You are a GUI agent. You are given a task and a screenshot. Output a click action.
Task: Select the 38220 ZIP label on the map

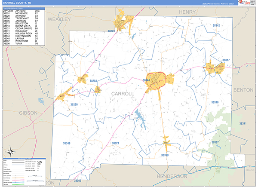(x=74, y=104)
